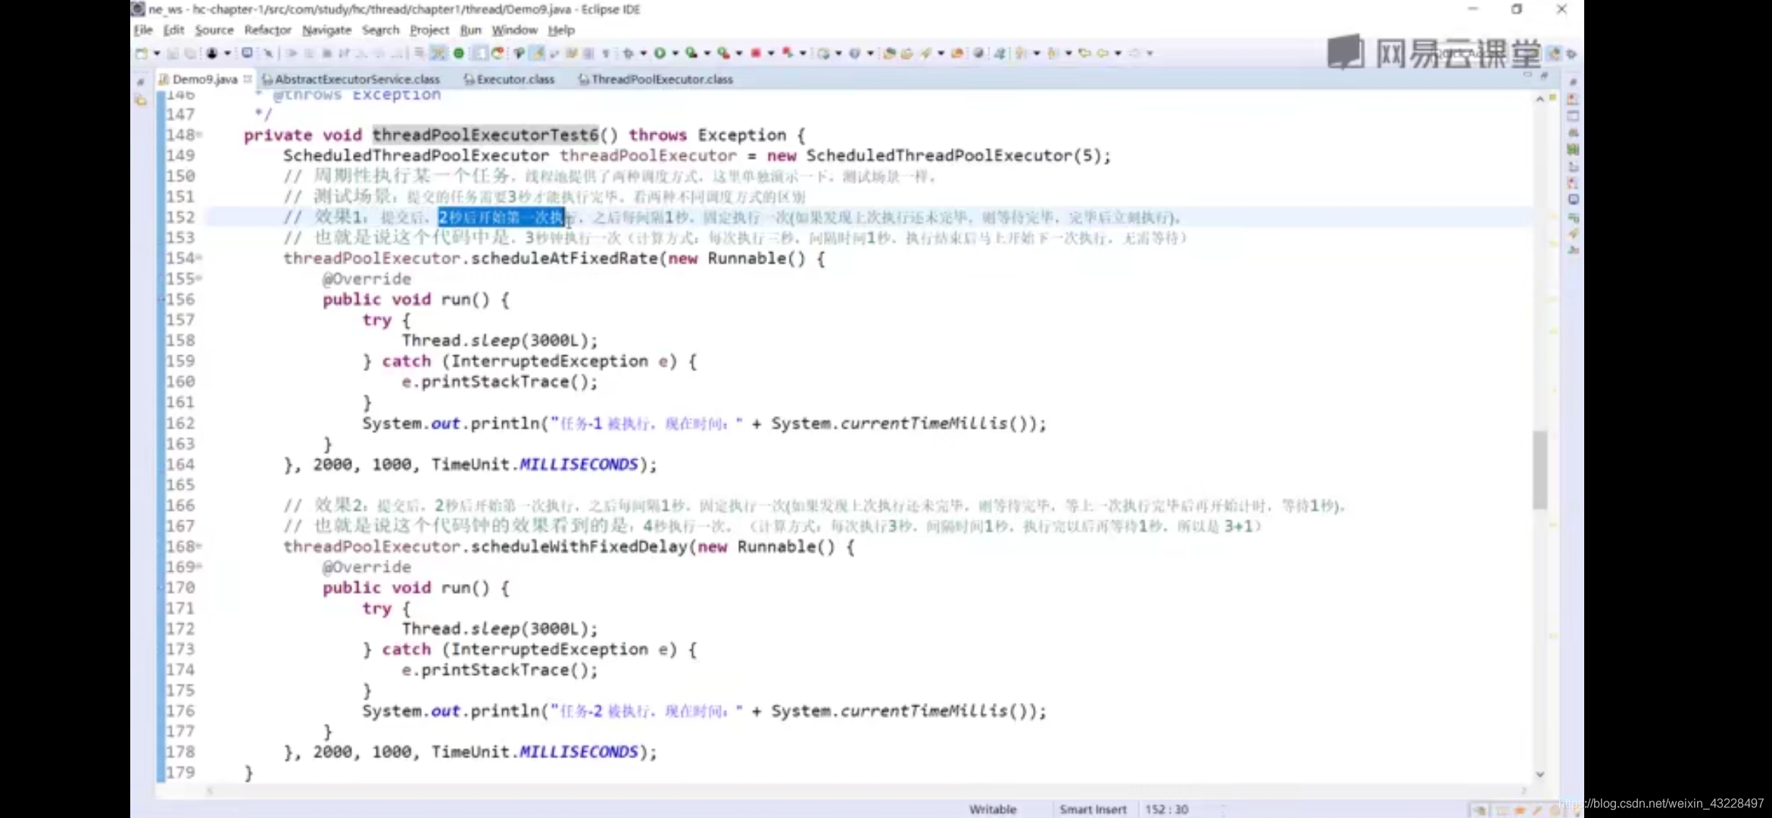Click the Resume debug icon
Screen dimensions: 1772x818
tap(292, 53)
